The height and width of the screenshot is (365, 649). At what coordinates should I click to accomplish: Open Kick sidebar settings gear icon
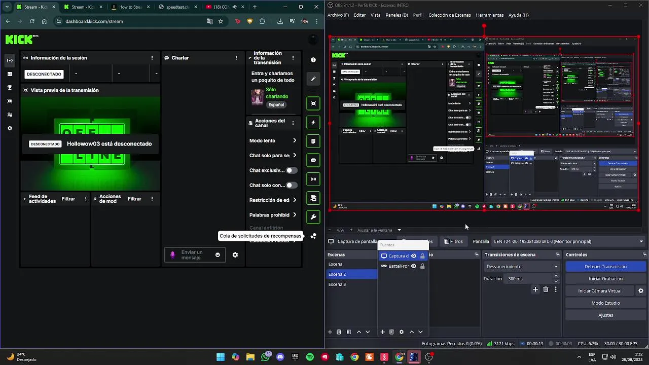[x=10, y=128]
